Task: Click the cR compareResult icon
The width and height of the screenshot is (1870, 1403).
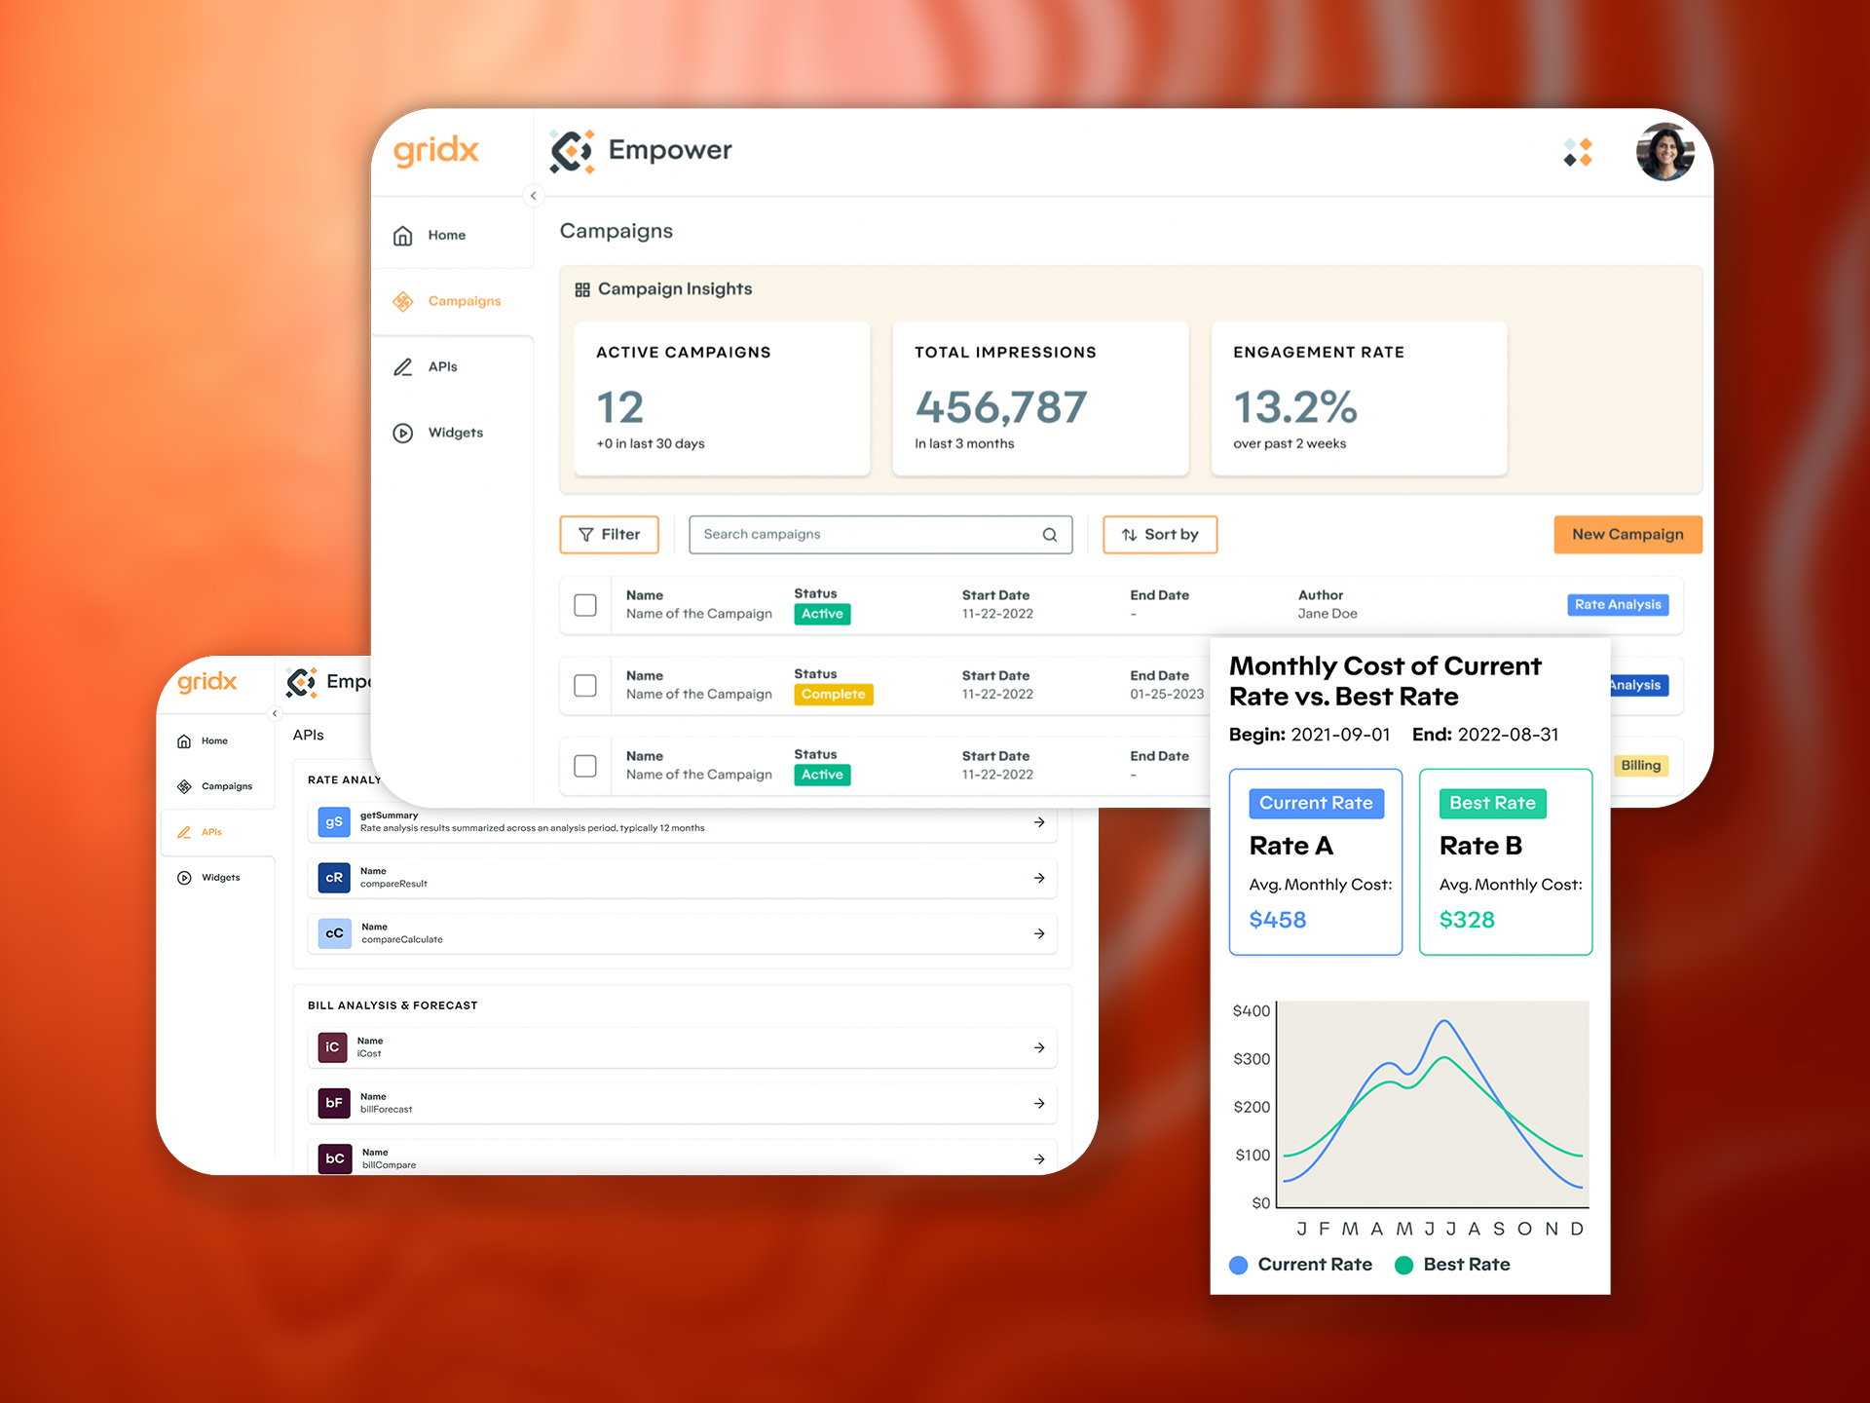Action: (x=334, y=878)
